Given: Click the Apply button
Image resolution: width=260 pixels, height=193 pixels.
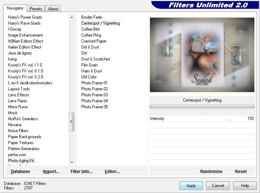Looking at the screenshot, I should [x=191, y=186].
